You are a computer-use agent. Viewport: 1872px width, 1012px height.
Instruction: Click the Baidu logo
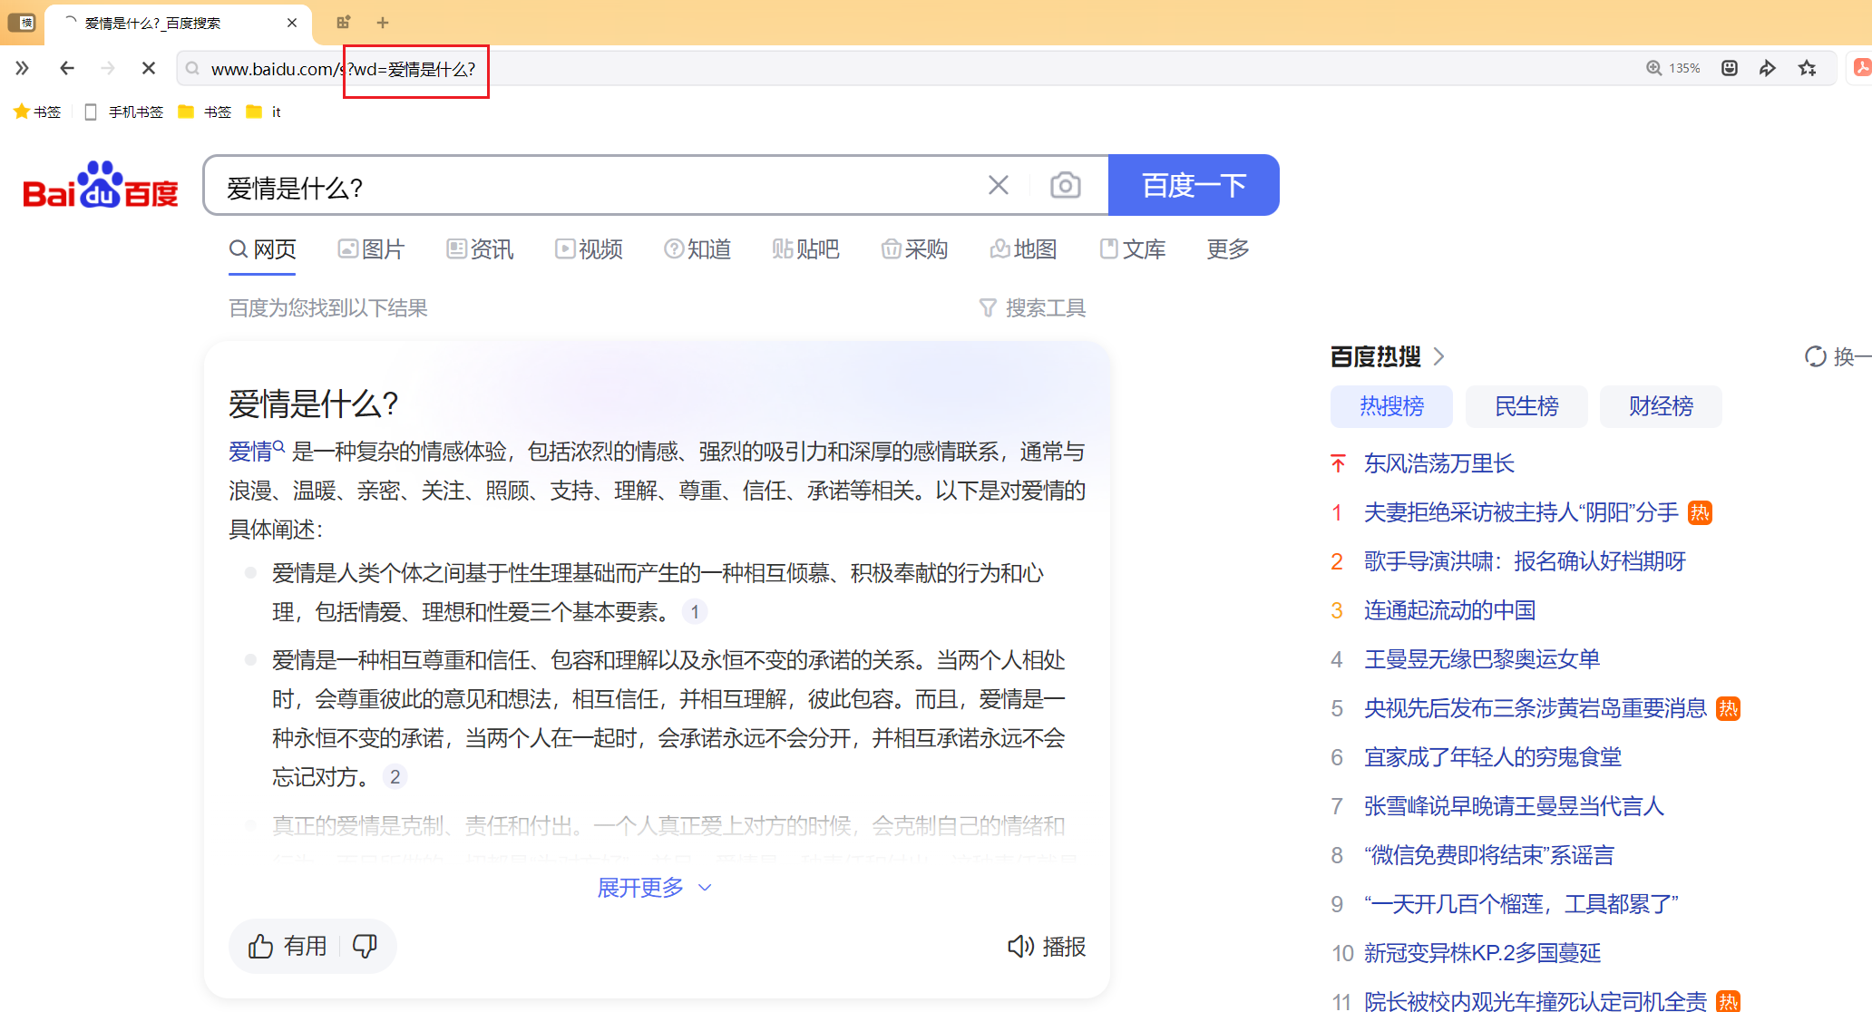(100, 186)
